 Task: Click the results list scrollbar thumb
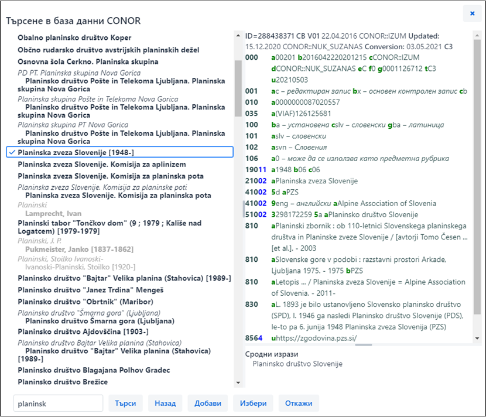pos(238,88)
